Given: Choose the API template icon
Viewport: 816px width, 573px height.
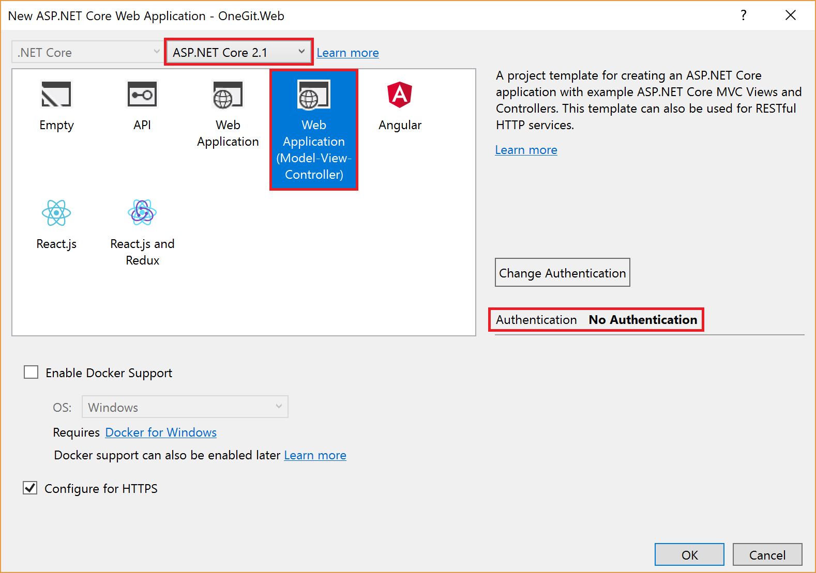Looking at the screenshot, I should tap(142, 95).
